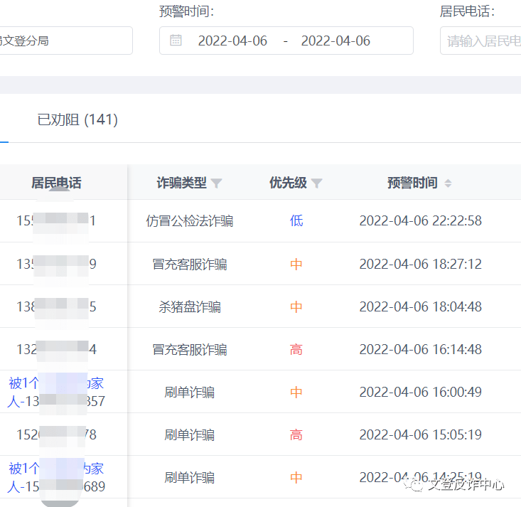
Task: Sort by 预警时间 using the sort arrows
Action: (448, 183)
